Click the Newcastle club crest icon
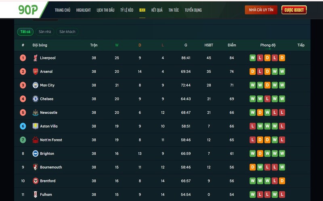Viewport: 323px width, 201px height. click(x=36, y=113)
